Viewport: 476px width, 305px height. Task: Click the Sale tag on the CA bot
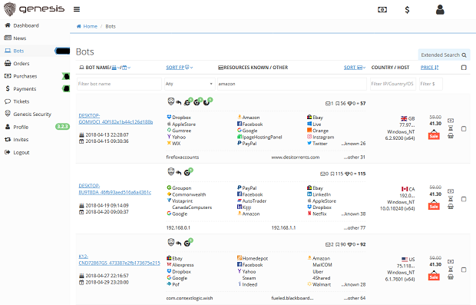pyautogui.click(x=434, y=205)
